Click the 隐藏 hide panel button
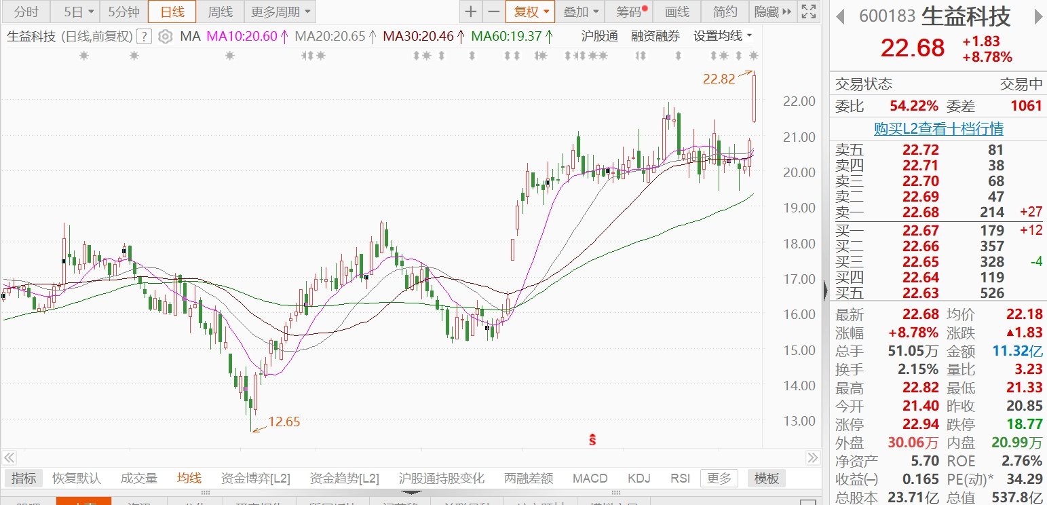 773,12
